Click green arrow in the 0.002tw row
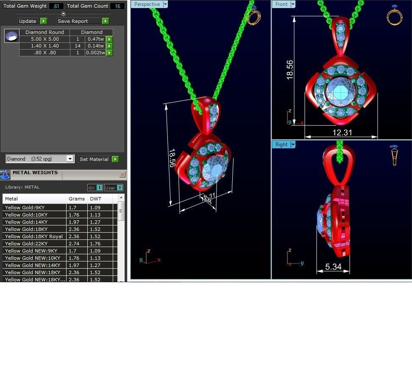The width and height of the screenshot is (412, 389). tap(109, 53)
